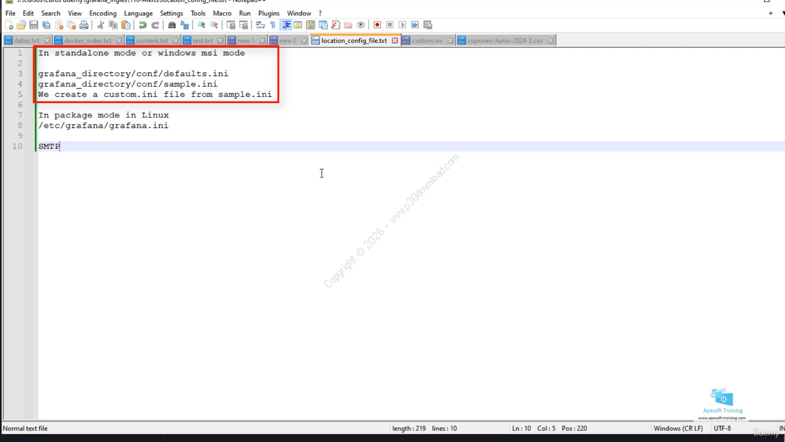Image resolution: width=785 pixels, height=442 pixels.
Task: Click UTF-8 encoding in status bar
Action: (x=722, y=428)
